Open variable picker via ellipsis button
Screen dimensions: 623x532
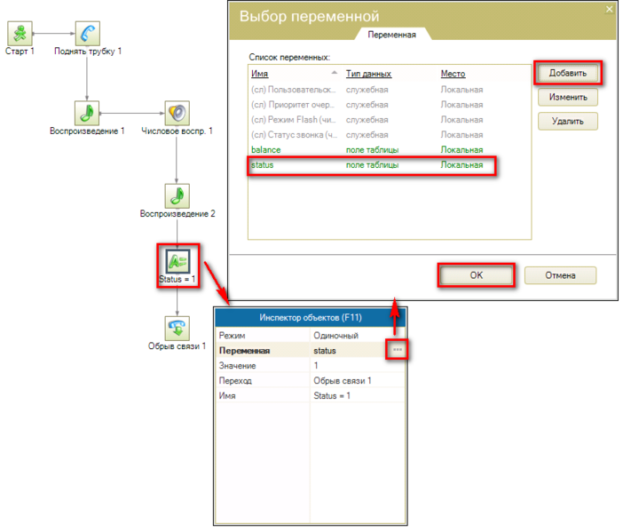point(397,350)
